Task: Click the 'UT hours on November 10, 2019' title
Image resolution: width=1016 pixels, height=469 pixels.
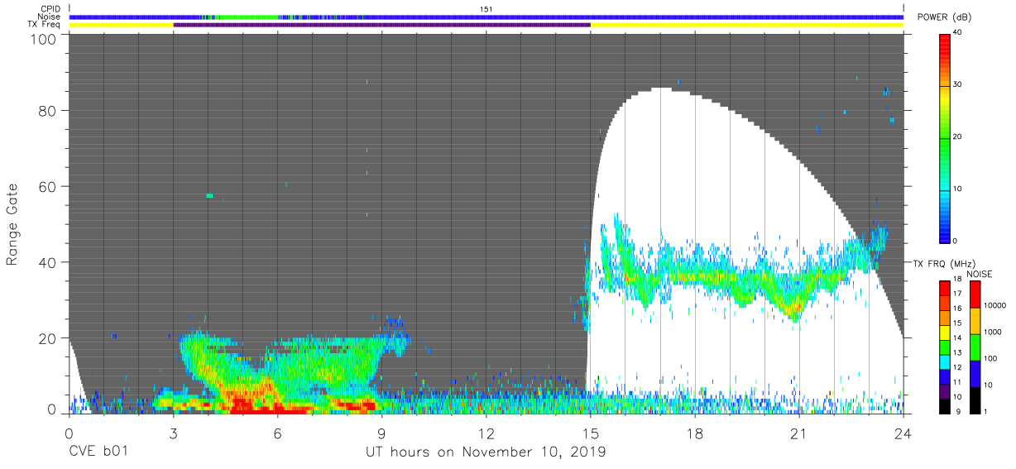Action: pyautogui.click(x=486, y=452)
